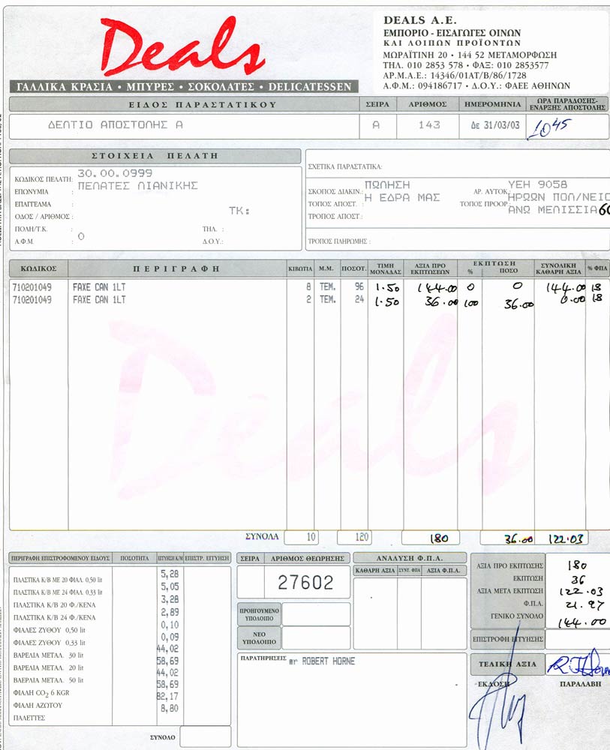Select the ΤΗΛ. 010 2853 578 phone line
610x750 pixels.
(465, 65)
